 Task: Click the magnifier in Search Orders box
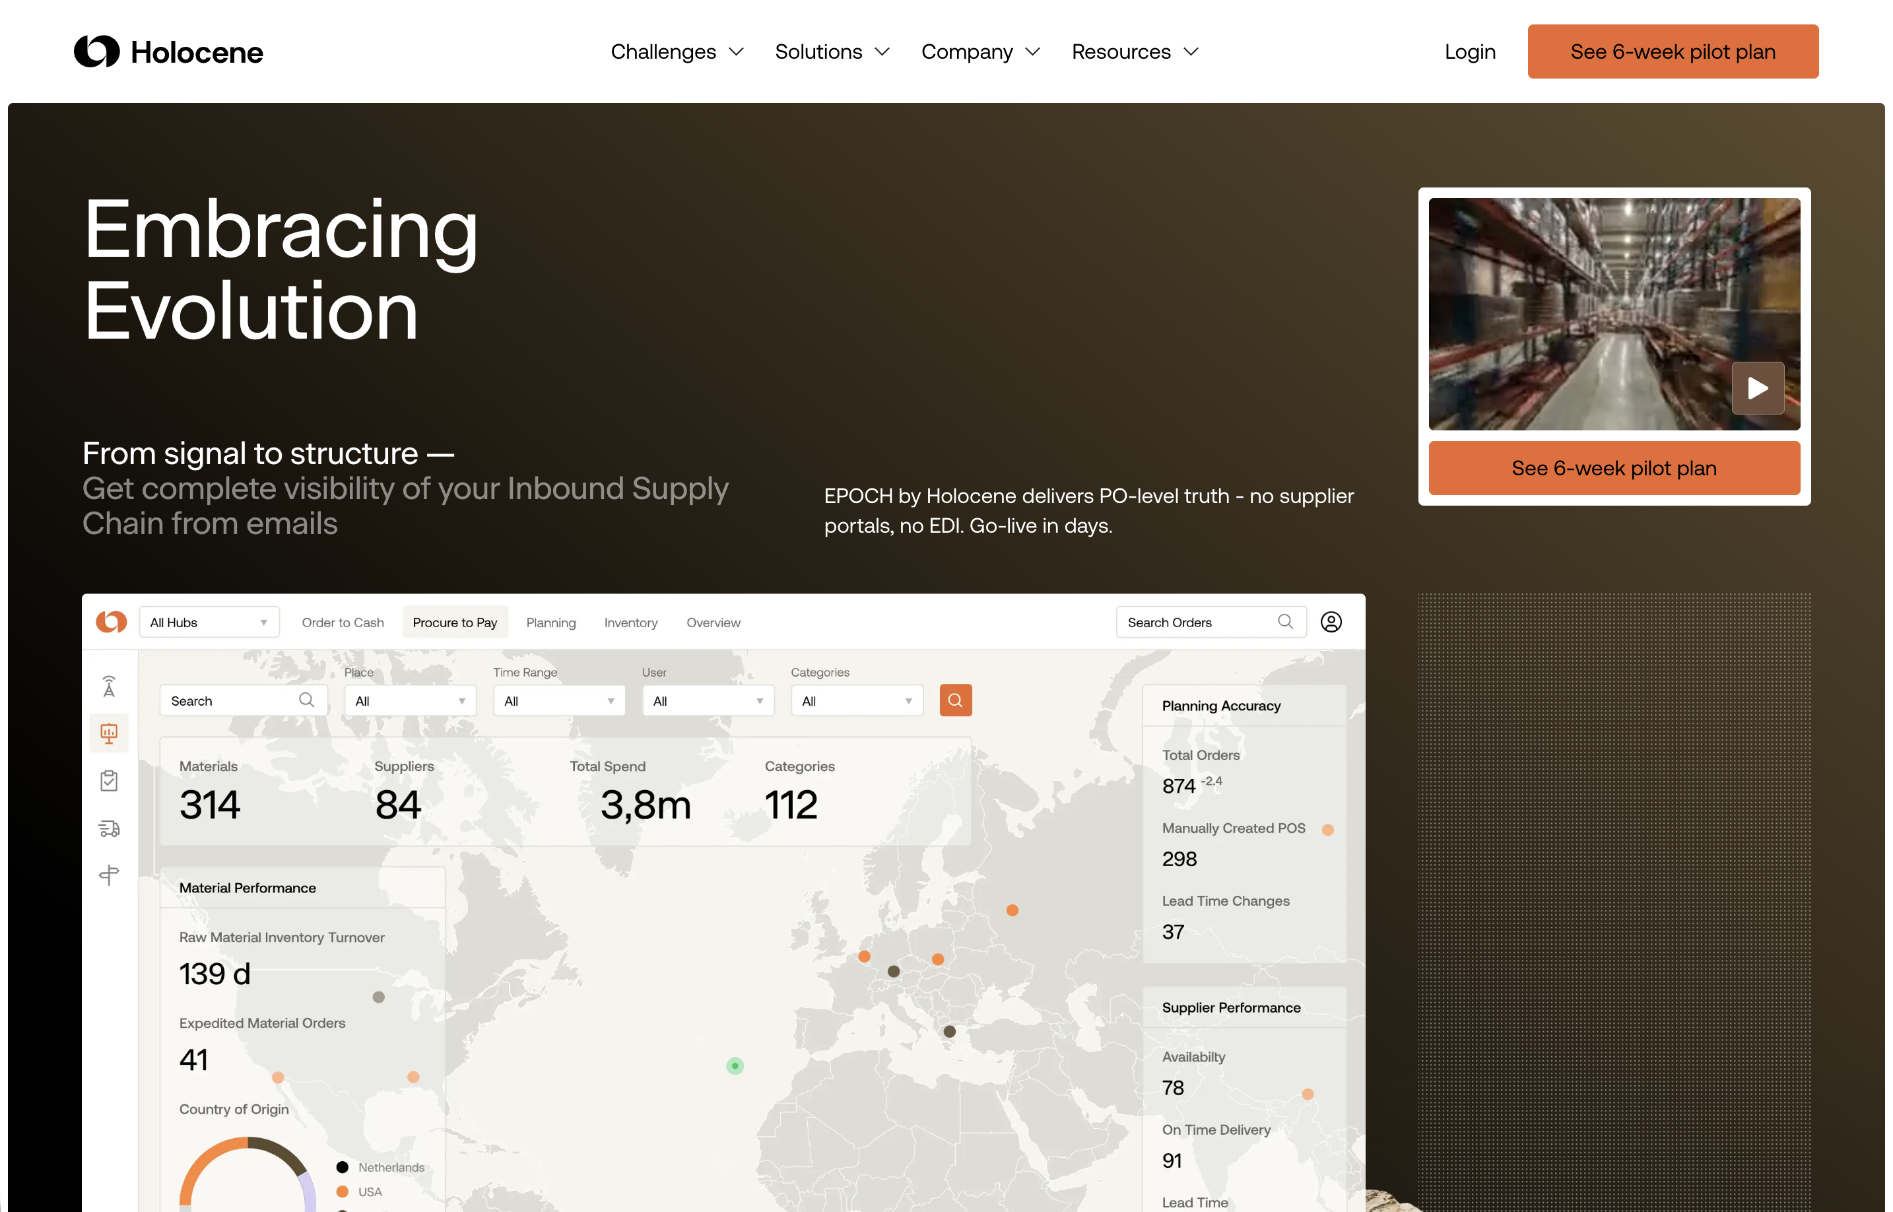coord(1285,623)
